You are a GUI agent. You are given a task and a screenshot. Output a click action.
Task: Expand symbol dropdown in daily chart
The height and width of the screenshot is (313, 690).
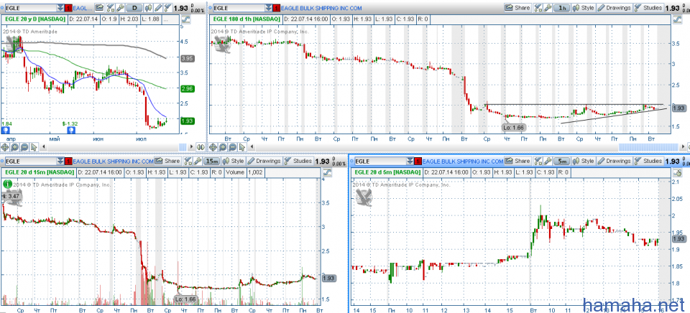pyautogui.click(x=60, y=8)
